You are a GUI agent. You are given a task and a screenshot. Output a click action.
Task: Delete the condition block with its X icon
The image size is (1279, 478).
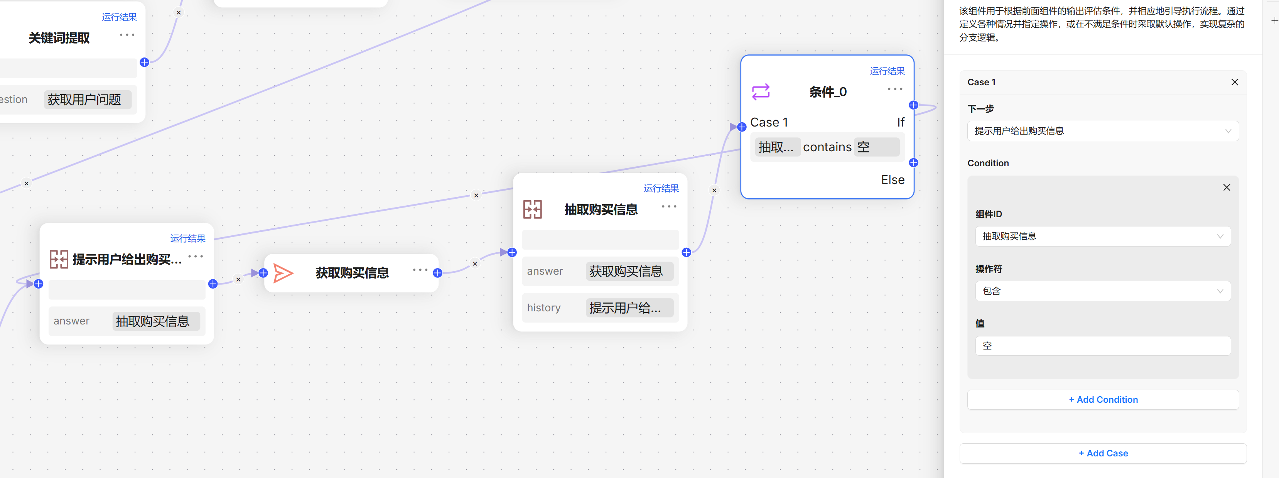point(1227,187)
